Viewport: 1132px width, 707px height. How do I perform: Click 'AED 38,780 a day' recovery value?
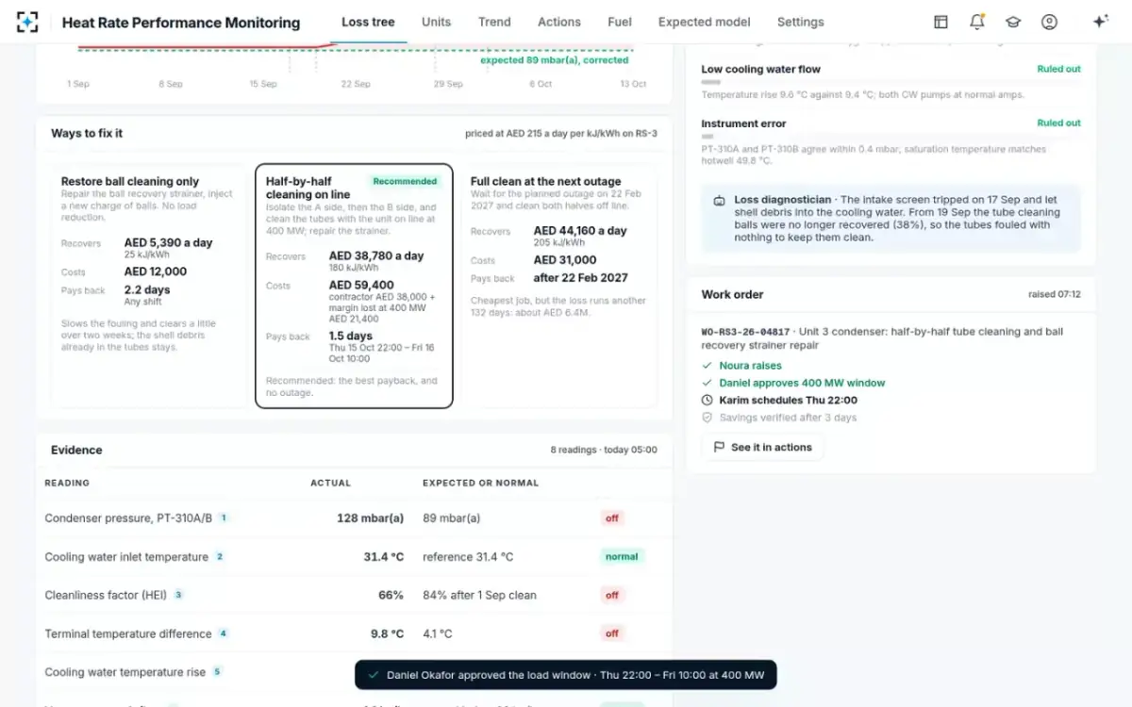(376, 255)
